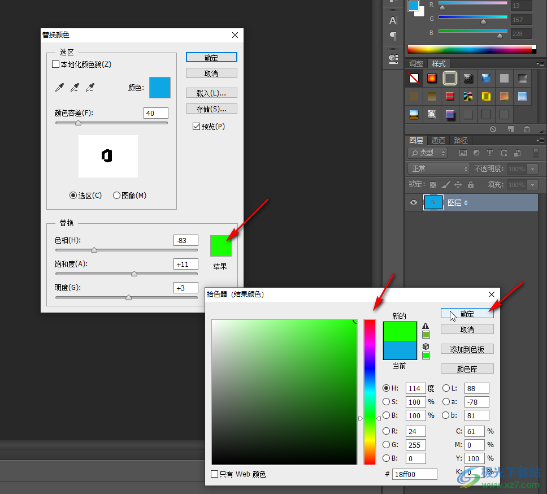Open the character panel icon
Screen dimensions: 547x494
tap(393, 20)
